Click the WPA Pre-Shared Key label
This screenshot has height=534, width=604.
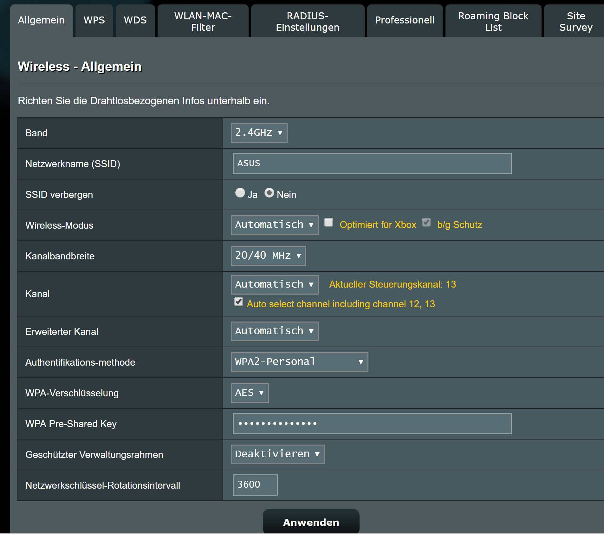(71, 424)
